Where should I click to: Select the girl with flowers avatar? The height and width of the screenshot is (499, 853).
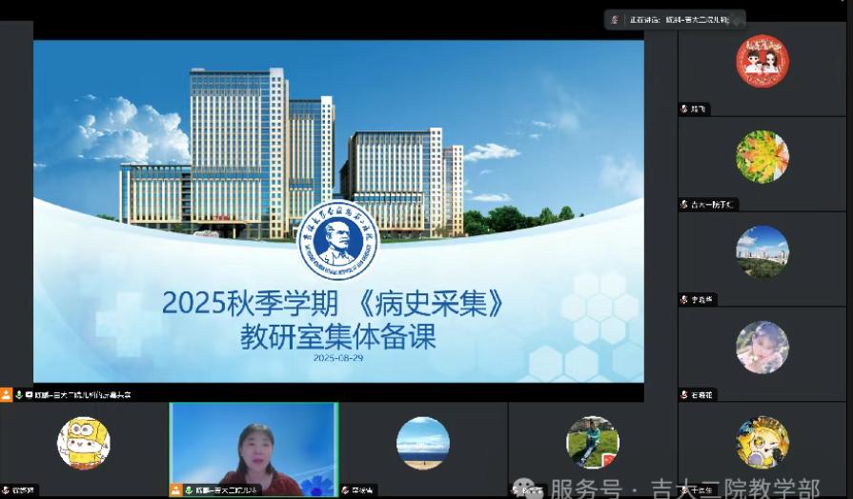762,348
